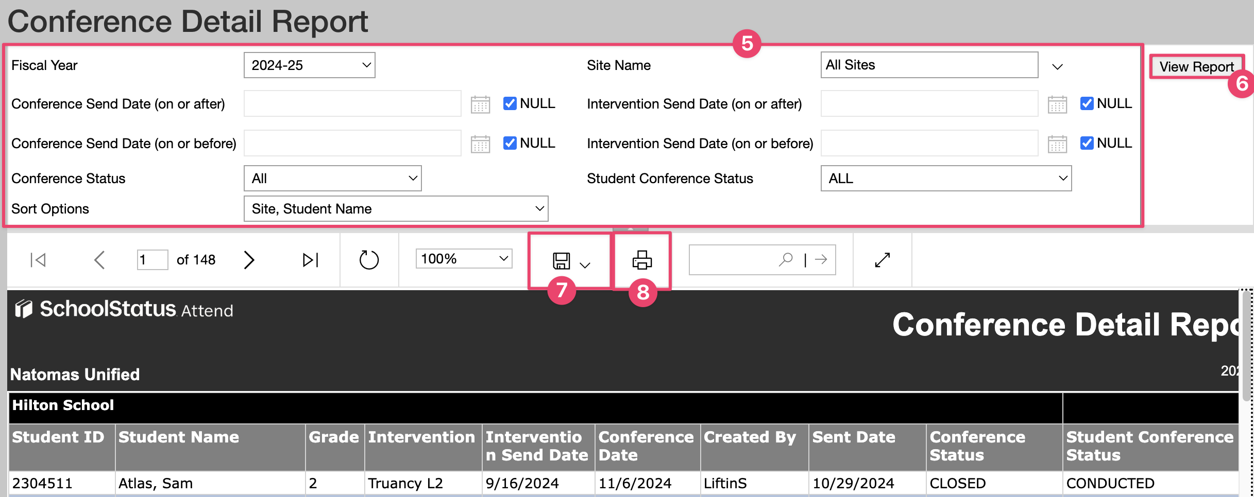This screenshot has width=1254, height=497.
Task: Go to previous report page
Action: point(99,260)
